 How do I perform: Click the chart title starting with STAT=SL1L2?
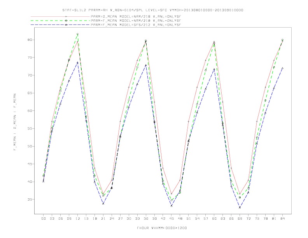[x=152, y=10]
